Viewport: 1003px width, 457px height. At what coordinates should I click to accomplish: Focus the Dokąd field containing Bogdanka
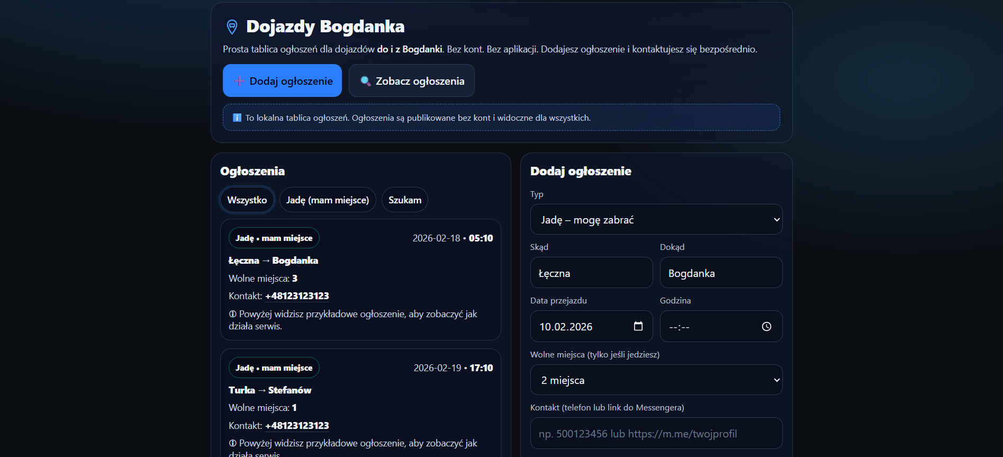(721, 273)
